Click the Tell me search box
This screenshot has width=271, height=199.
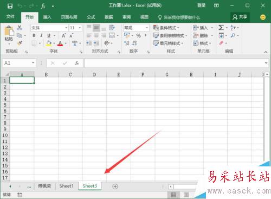[179, 17]
